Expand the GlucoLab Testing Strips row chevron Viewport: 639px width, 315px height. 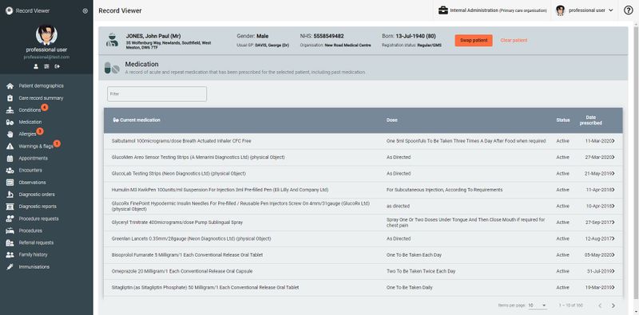pos(613,173)
